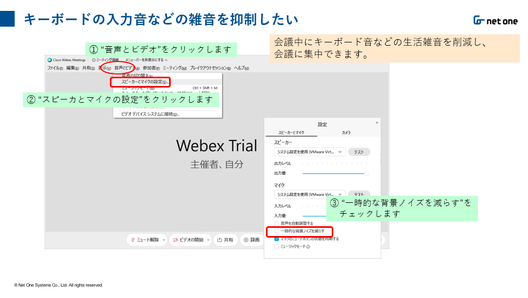This screenshot has height=298, width=528.
Task: Open the 共有 menu in menu bar
Action: coord(89,68)
